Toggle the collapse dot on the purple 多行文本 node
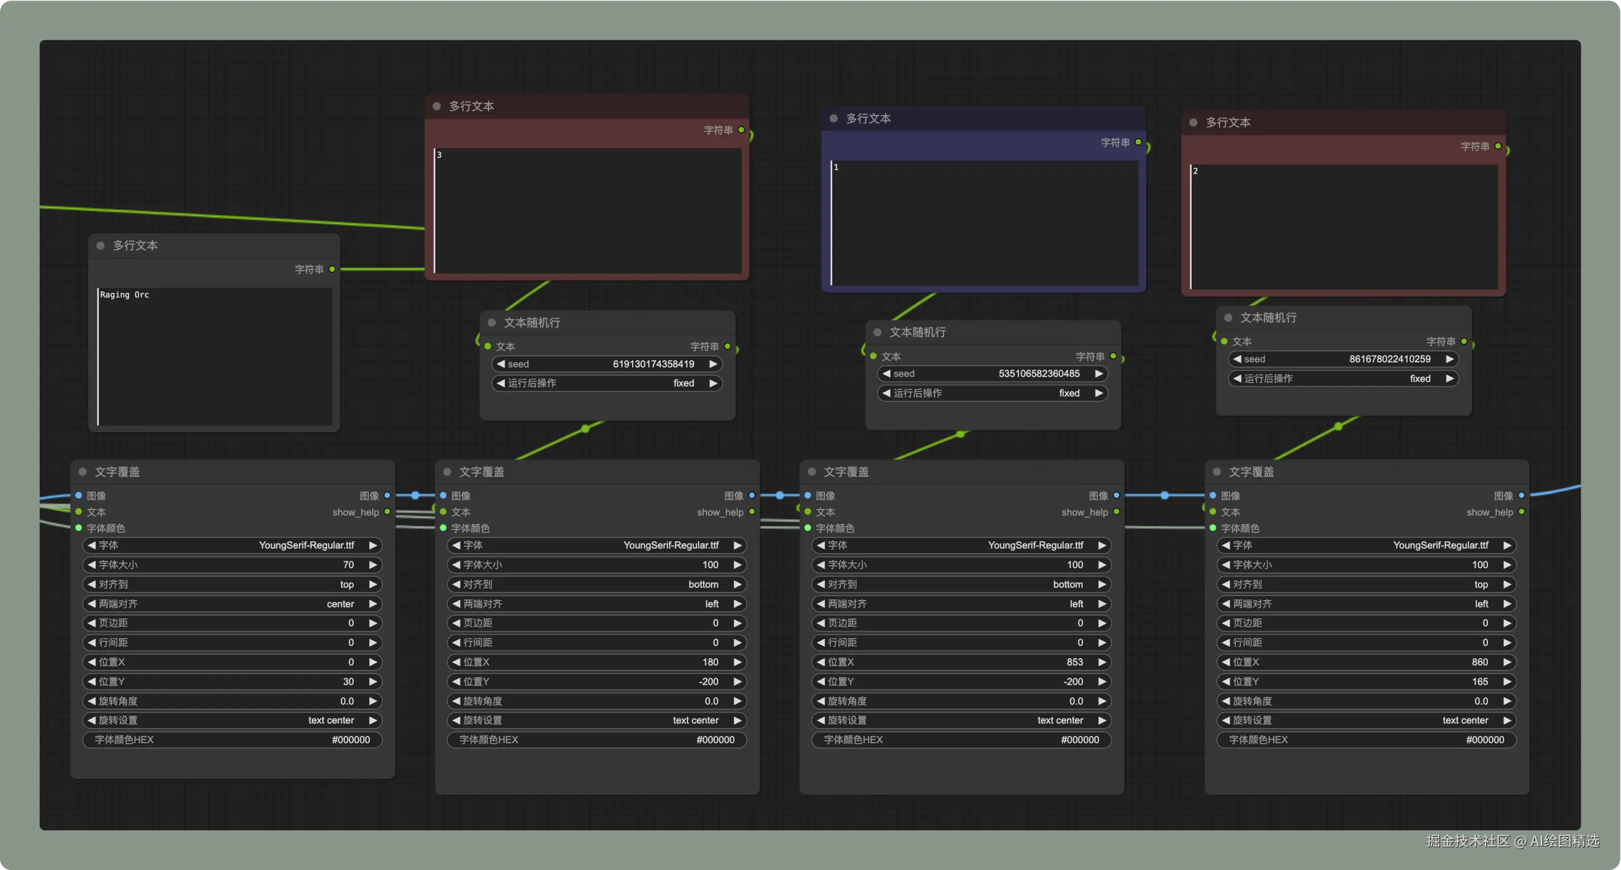 click(833, 119)
